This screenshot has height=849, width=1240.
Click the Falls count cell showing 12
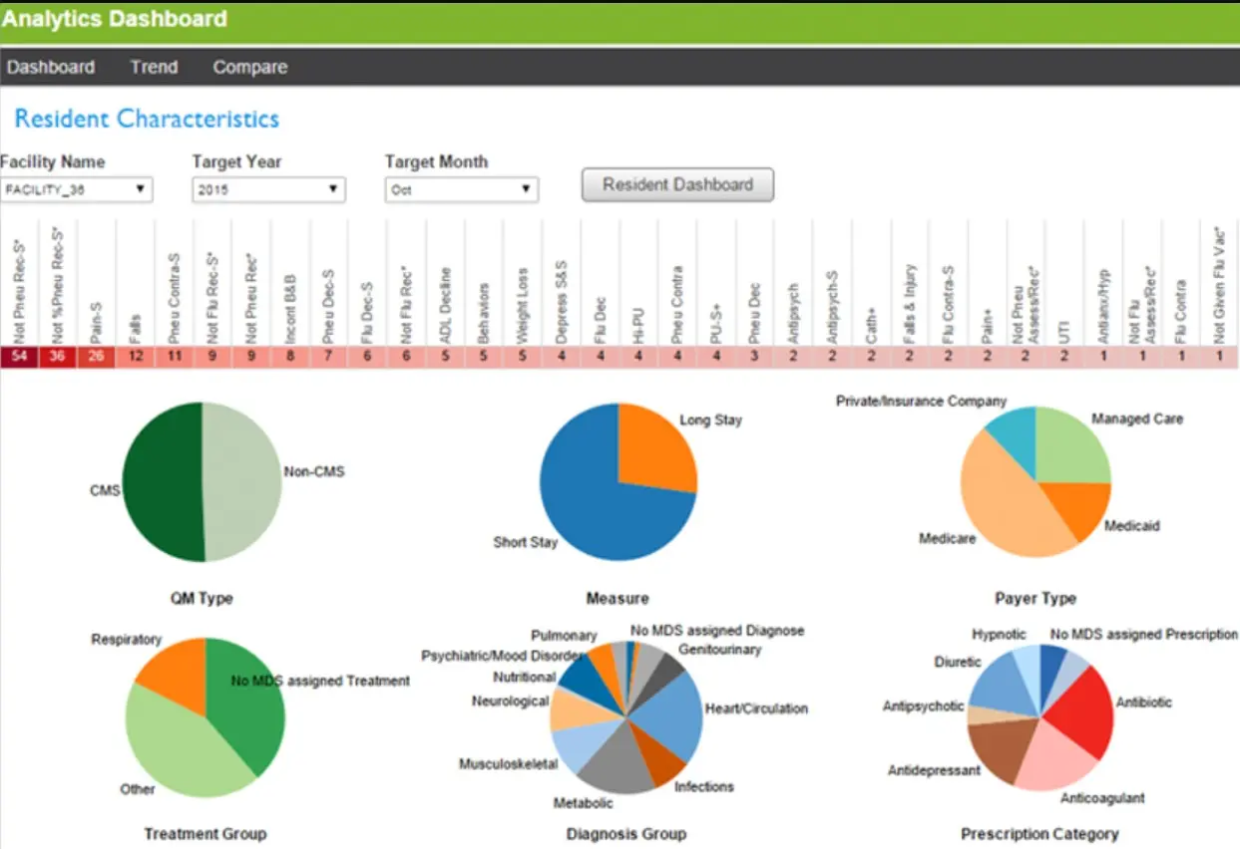[137, 356]
